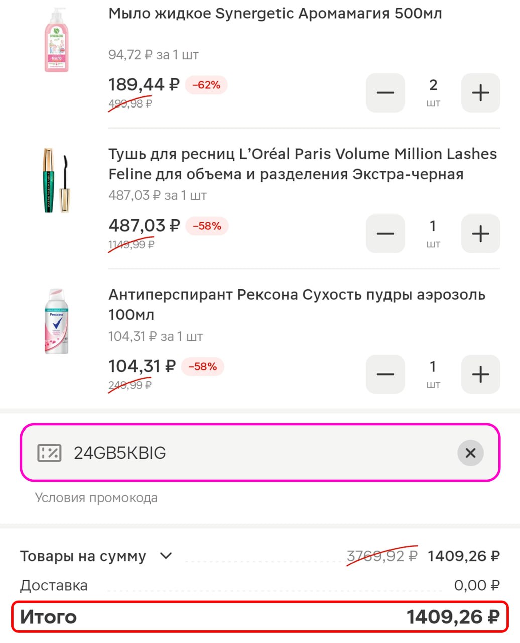Viewport: 520px width, 643px height.
Task: Clear the promo code 24GB5KBIG
Action: click(x=470, y=453)
